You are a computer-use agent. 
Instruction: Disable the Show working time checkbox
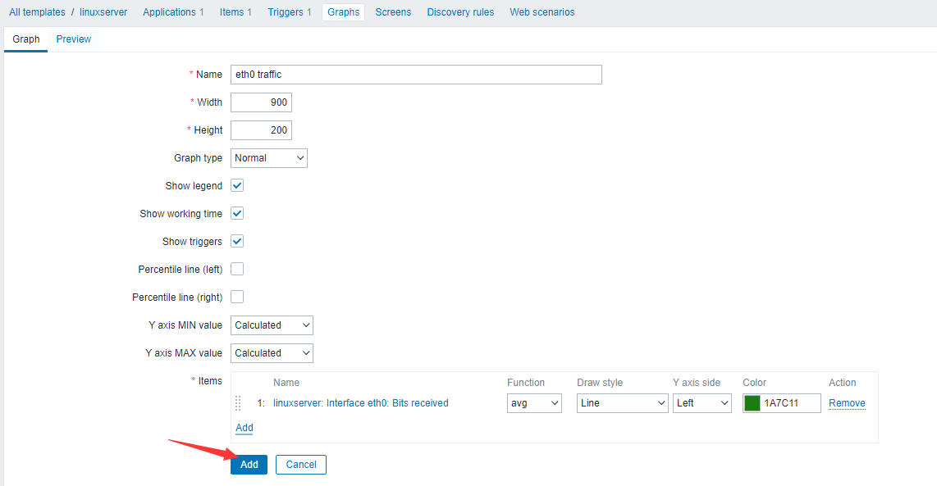[x=237, y=214]
